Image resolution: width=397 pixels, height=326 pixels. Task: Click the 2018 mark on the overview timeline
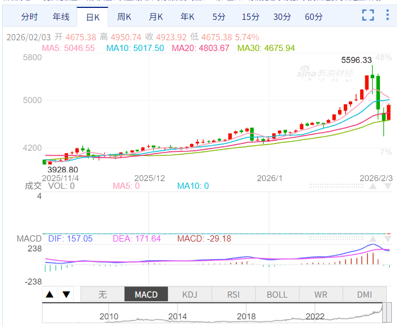[x=246, y=316]
